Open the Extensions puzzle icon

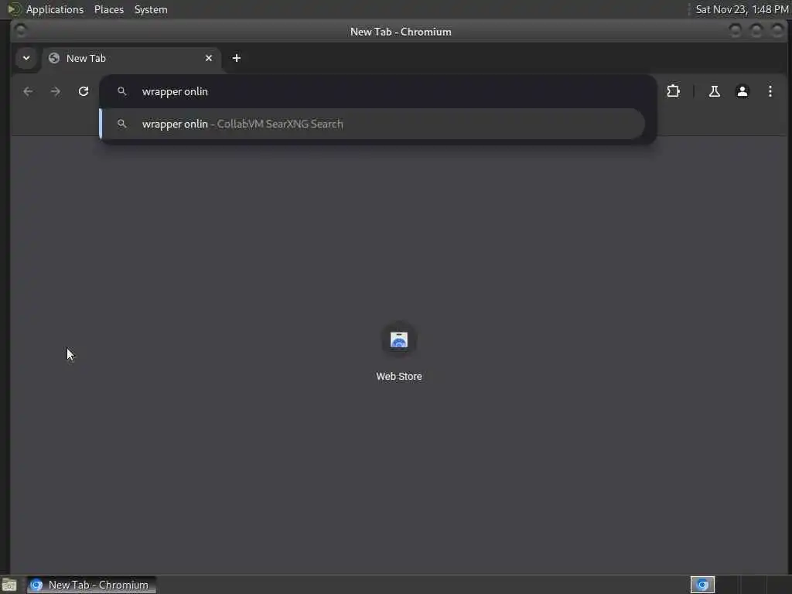click(674, 91)
